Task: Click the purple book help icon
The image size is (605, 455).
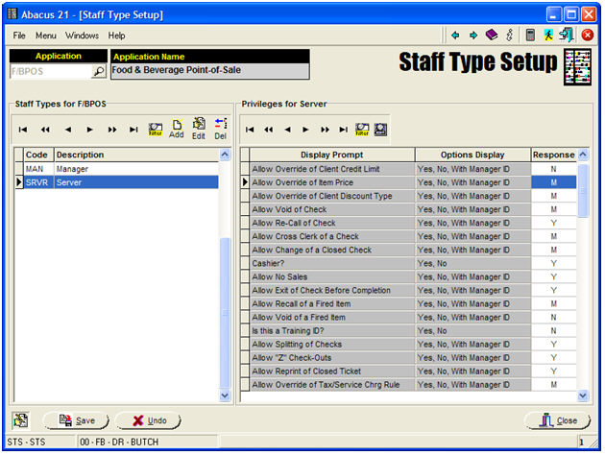Action: point(491,36)
